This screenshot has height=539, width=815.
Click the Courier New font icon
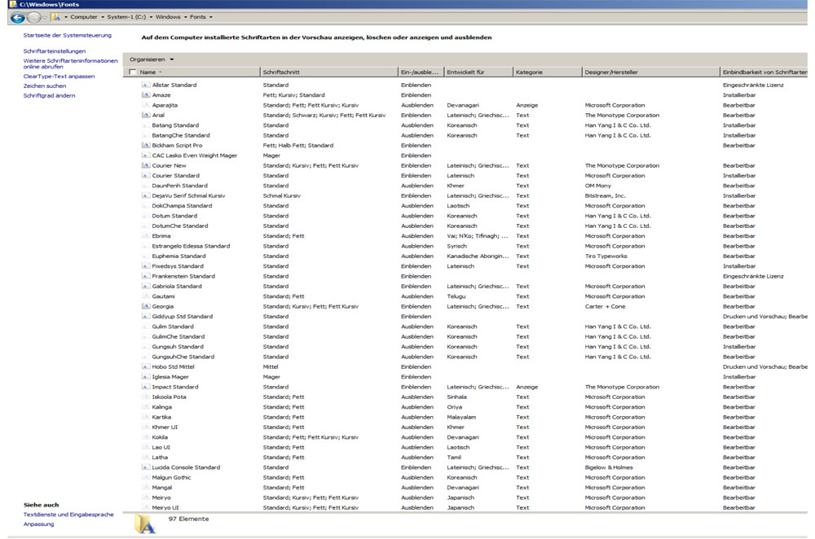[x=146, y=166]
